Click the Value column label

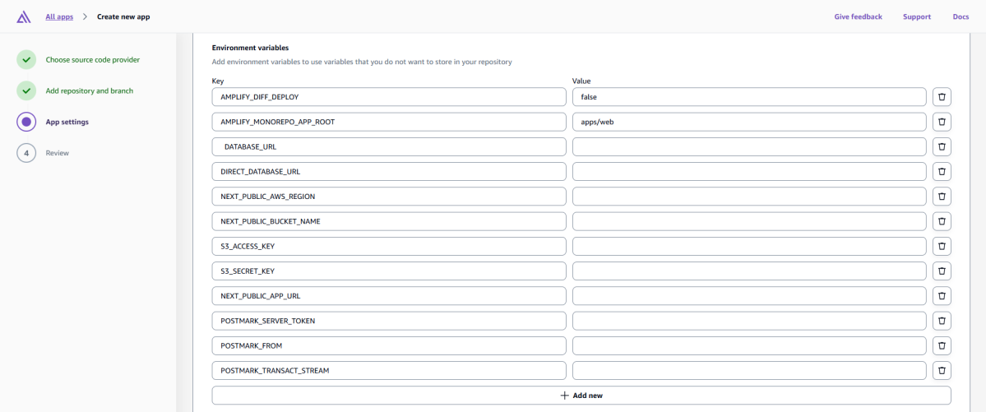(x=581, y=81)
